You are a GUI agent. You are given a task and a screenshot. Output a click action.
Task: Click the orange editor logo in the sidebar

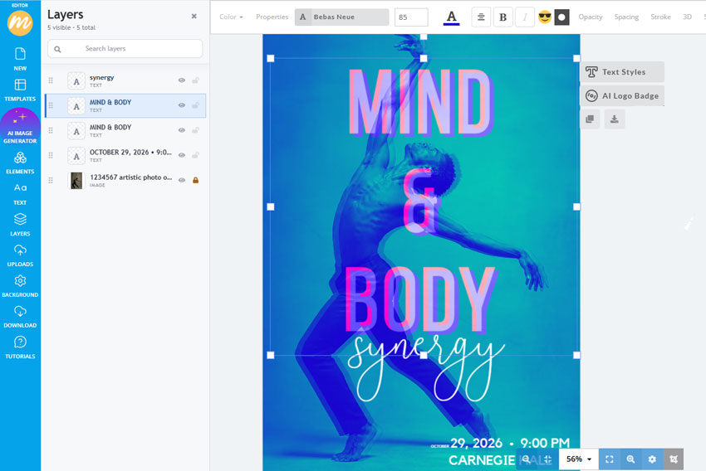tap(20, 22)
